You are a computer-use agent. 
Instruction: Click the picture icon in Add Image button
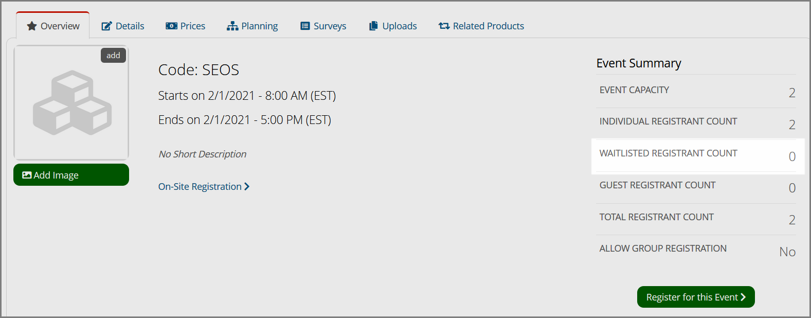27,175
